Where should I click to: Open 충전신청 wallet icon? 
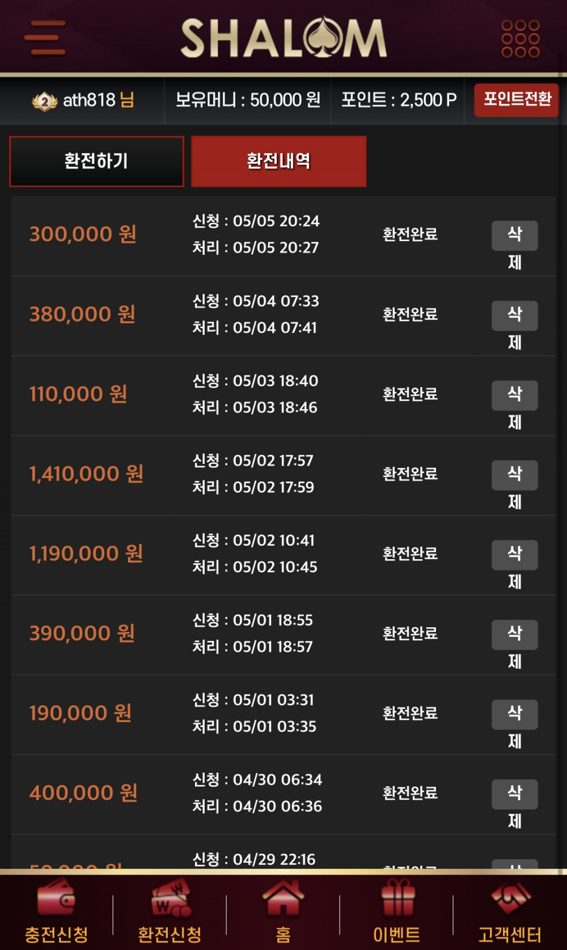point(56,896)
